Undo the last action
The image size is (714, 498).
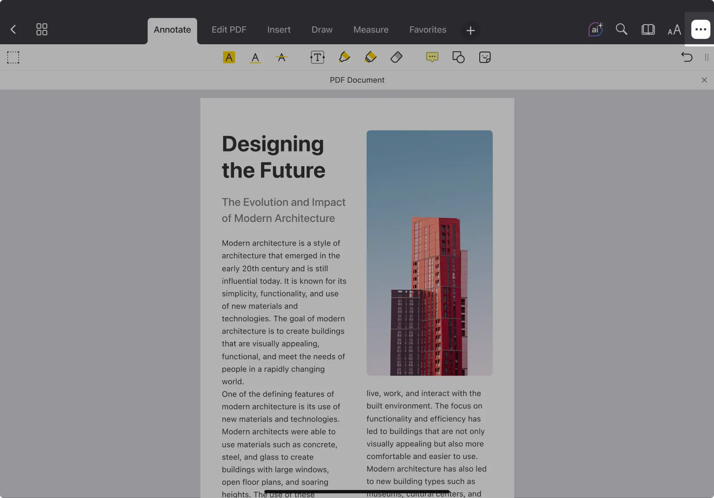pos(686,57)
